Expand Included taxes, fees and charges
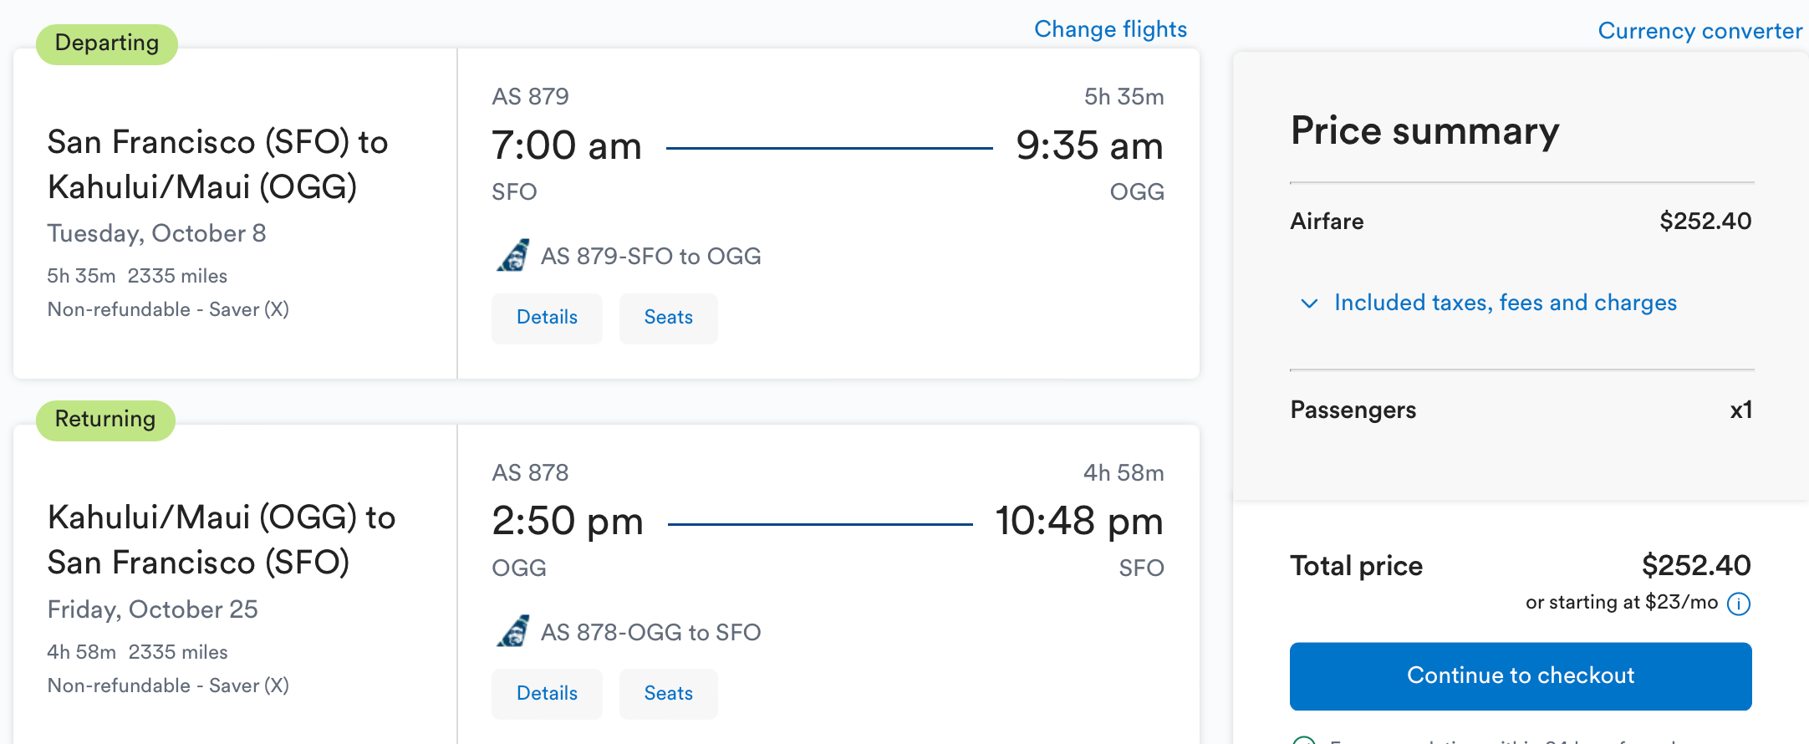This screenshot has width=1809, height=744. click(x=1505, y=303)
